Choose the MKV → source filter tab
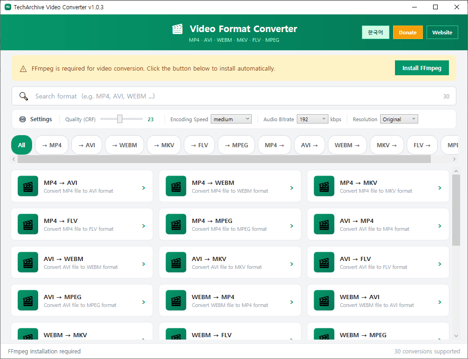 pos(386,145)
